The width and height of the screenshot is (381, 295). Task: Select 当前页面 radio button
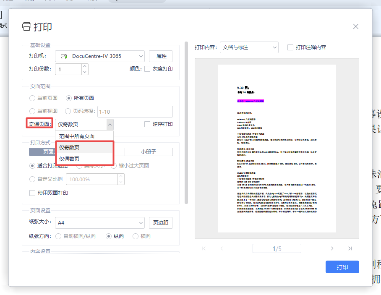[x=32, y=98]
